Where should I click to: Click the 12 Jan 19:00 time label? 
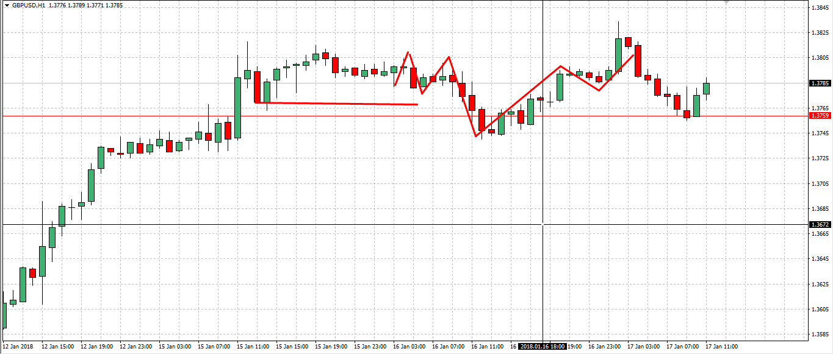96,346
